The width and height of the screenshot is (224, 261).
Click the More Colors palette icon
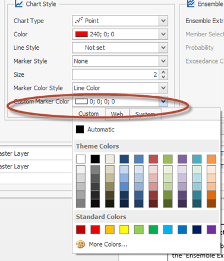80,244
